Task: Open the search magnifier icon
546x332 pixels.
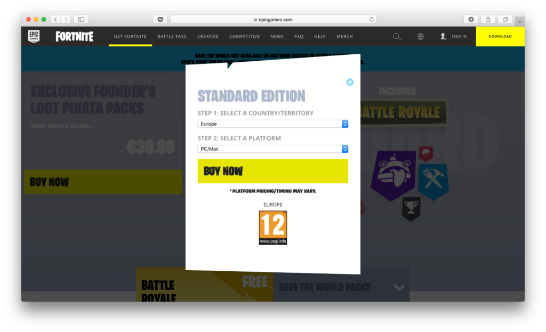Action: [x=397, y=36]
